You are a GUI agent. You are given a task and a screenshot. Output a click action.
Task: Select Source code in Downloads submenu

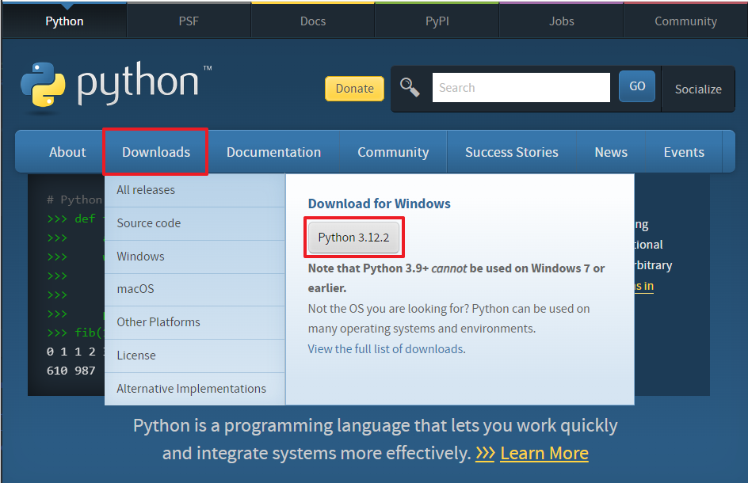point(195,223)
